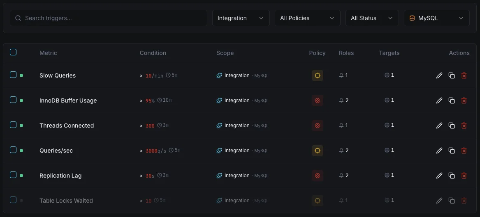480x217 pixels.
Task: Click the Metric column header
Action: coord(48,53)
